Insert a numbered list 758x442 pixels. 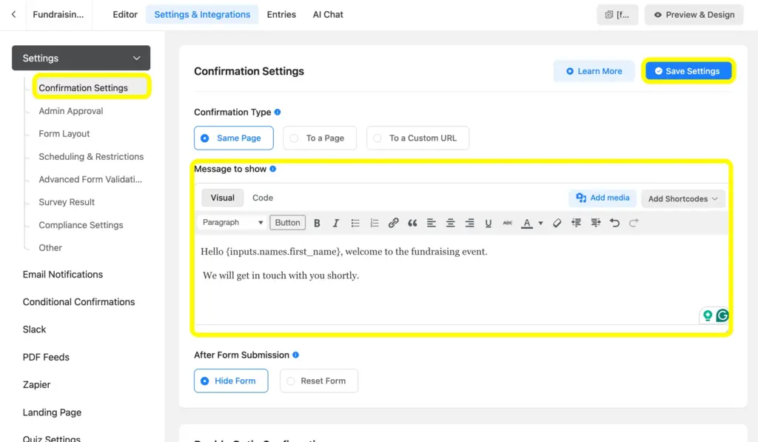[374, 223]
